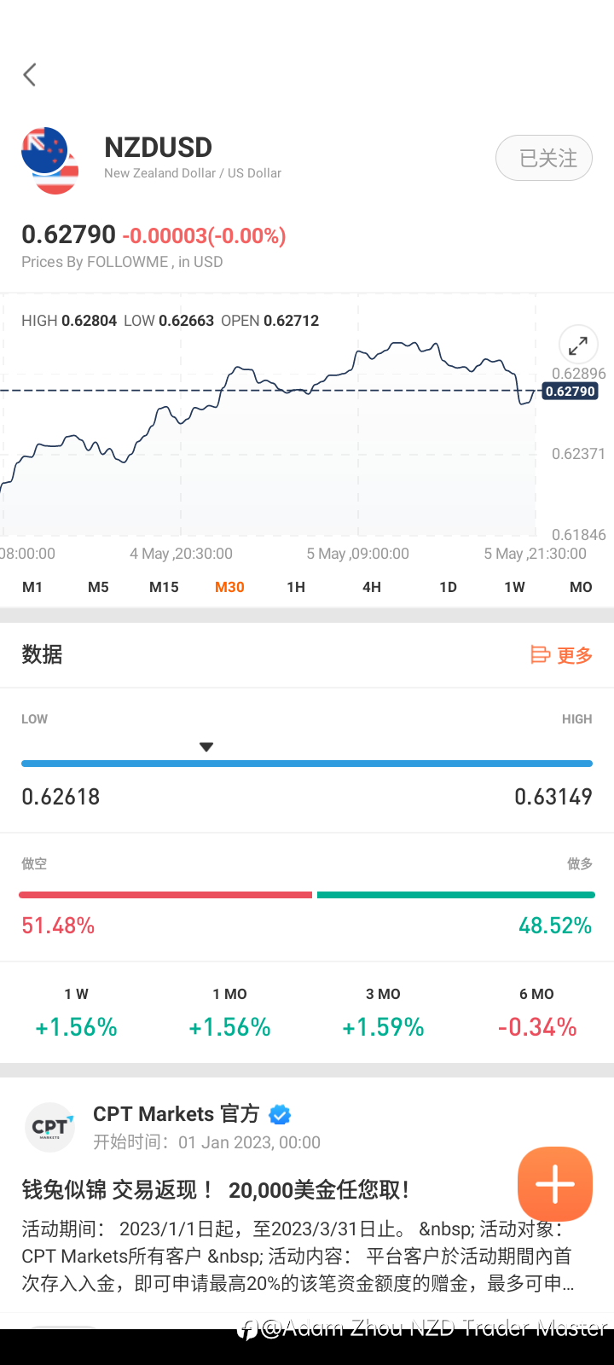The width and height of the screenshot is (614, 1365).
Task: Select the 4H chart interval
Action: [x=372, y=587]
